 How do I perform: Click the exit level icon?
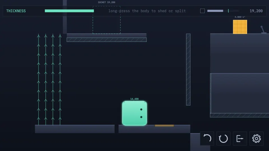click(x=240, y=138)
